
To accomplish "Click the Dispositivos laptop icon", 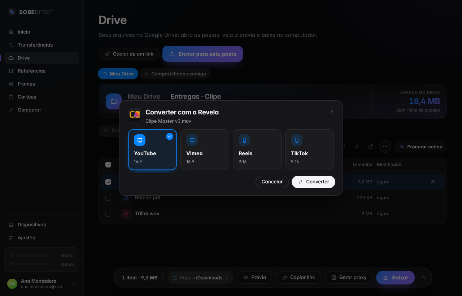I will click(11, 225).
